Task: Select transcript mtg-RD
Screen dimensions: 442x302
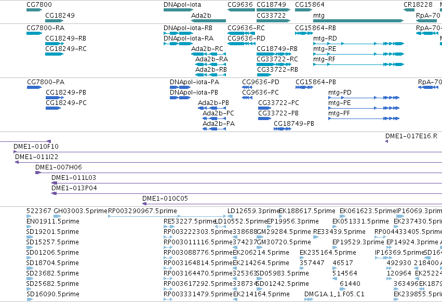Action: click(358, 44)
